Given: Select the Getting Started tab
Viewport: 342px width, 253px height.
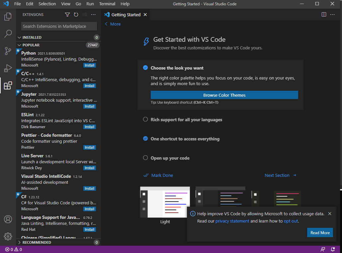Looking at the screenshot, I should [126, 15].
